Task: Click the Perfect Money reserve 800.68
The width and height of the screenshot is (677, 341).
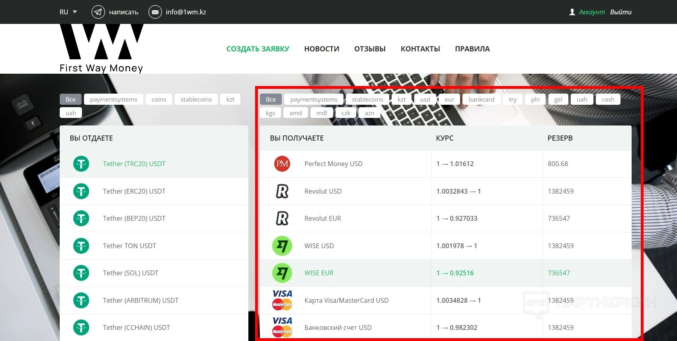Action: pyautogui.click(x=558, y=164)
